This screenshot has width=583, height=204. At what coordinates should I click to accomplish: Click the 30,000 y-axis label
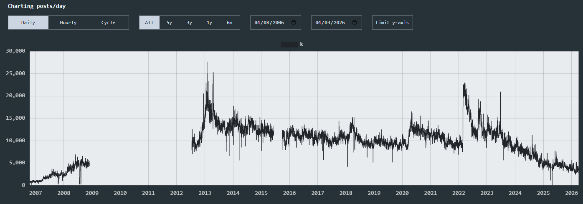pyautogui.click(x=16, y=51)
